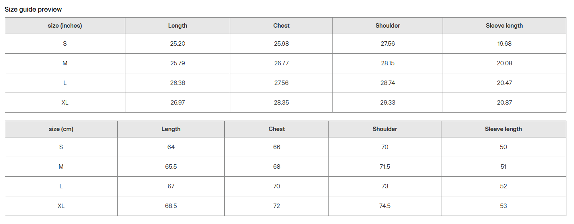
Task: Select the 68.5 length cell
Action: (x=171, y=206)
